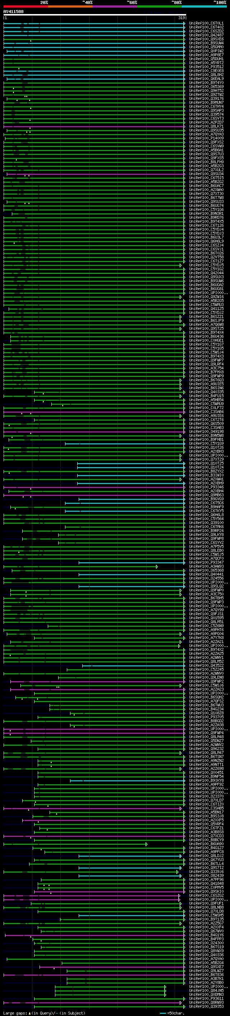The width and height of the screenshot is (230, 1016).
Task: Select label UniRef100_Q39176
Action: click(206, 99)
